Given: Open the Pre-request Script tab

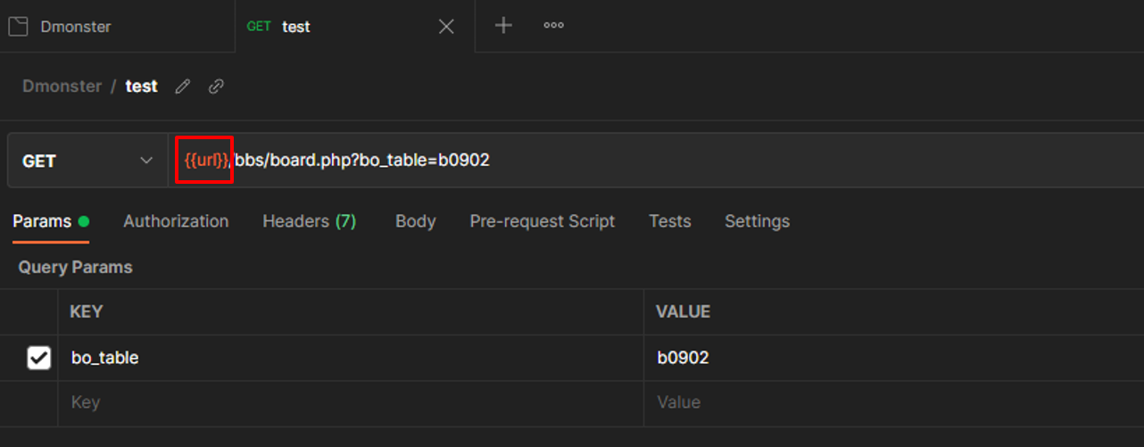Looking at the screenshot, I should [542, 221].
